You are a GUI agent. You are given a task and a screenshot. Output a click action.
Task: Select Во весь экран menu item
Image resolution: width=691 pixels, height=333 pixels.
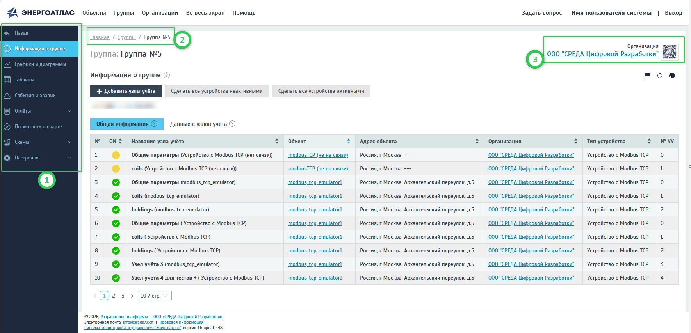(205, 13)
